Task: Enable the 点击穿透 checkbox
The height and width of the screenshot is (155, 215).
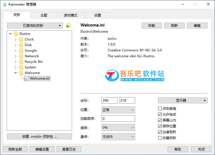Action: 160,109
